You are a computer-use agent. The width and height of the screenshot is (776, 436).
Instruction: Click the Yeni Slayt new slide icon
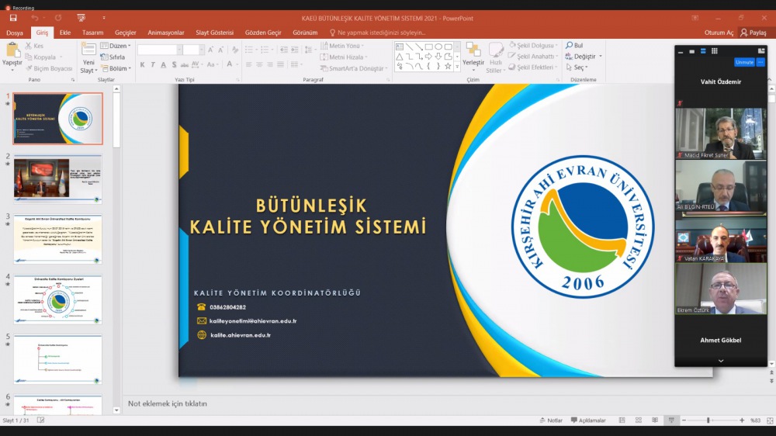(88, 50)
